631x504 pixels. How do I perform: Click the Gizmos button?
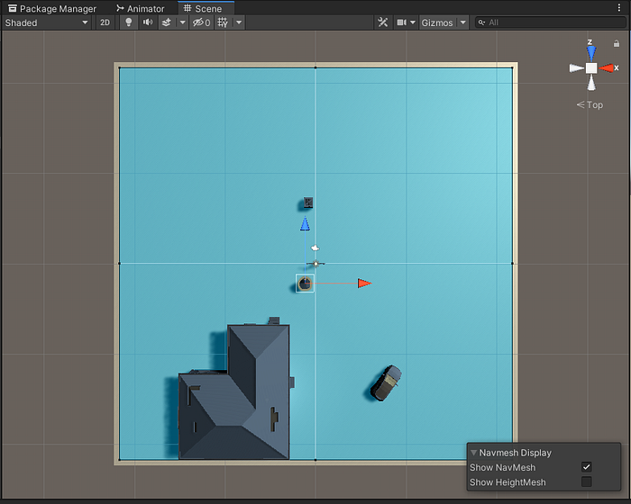tap(436, 22)
